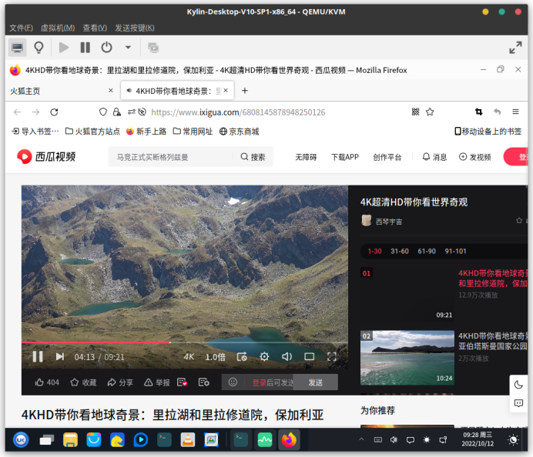
Task: Open the QR code icon in address bar
Action: (415, 112)
